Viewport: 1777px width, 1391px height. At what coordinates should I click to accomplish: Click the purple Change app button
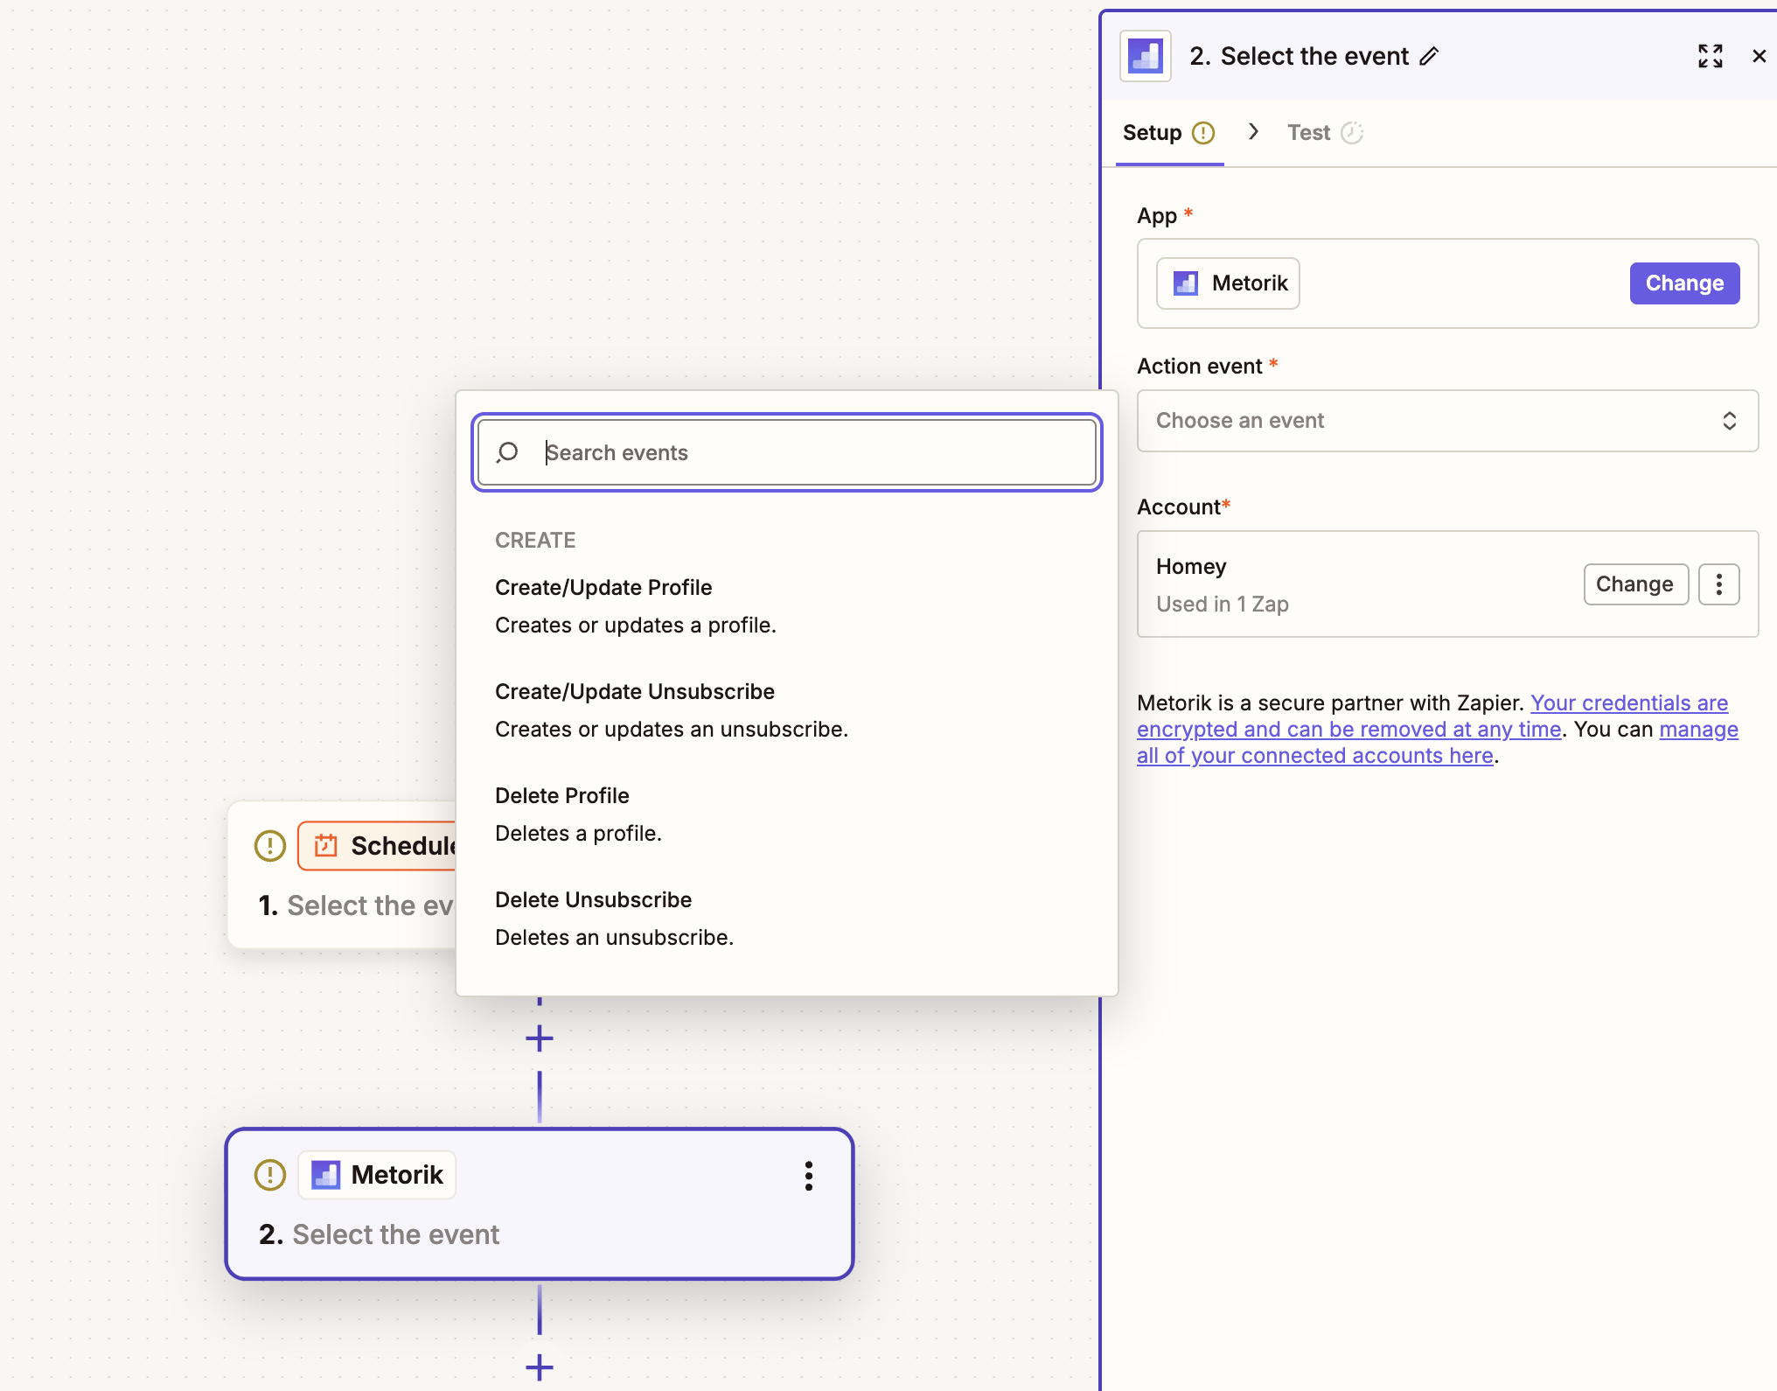tap(1684, 283)
